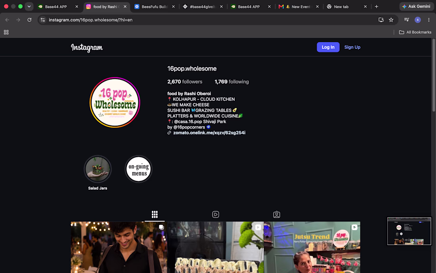Click the browser back arrow
This screenshot has width=436, height=273.
(7, 20)
